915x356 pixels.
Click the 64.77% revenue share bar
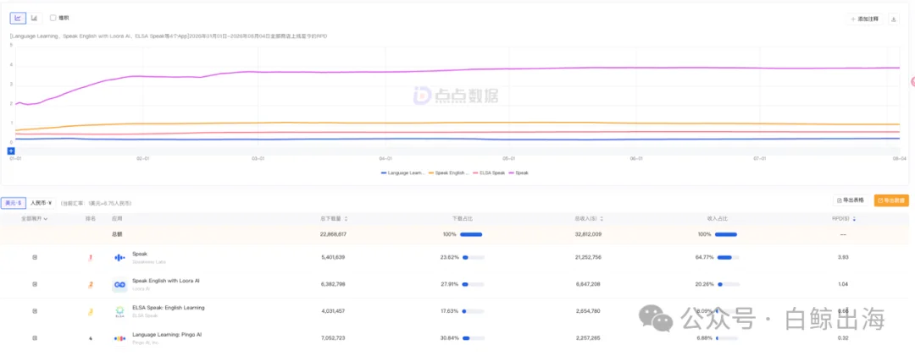click(x=729, y=257)
